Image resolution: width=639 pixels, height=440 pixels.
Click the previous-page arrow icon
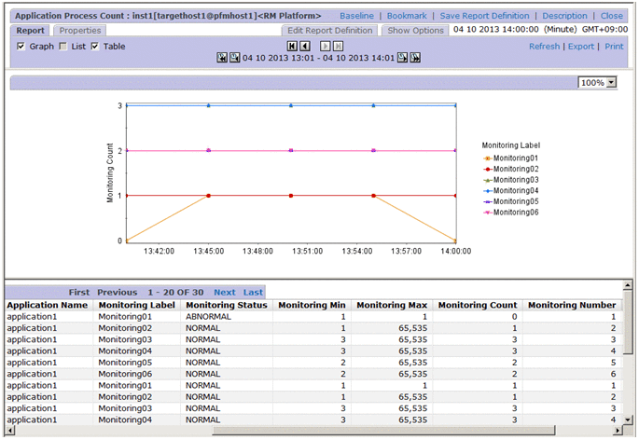click(x=305, y=46)
